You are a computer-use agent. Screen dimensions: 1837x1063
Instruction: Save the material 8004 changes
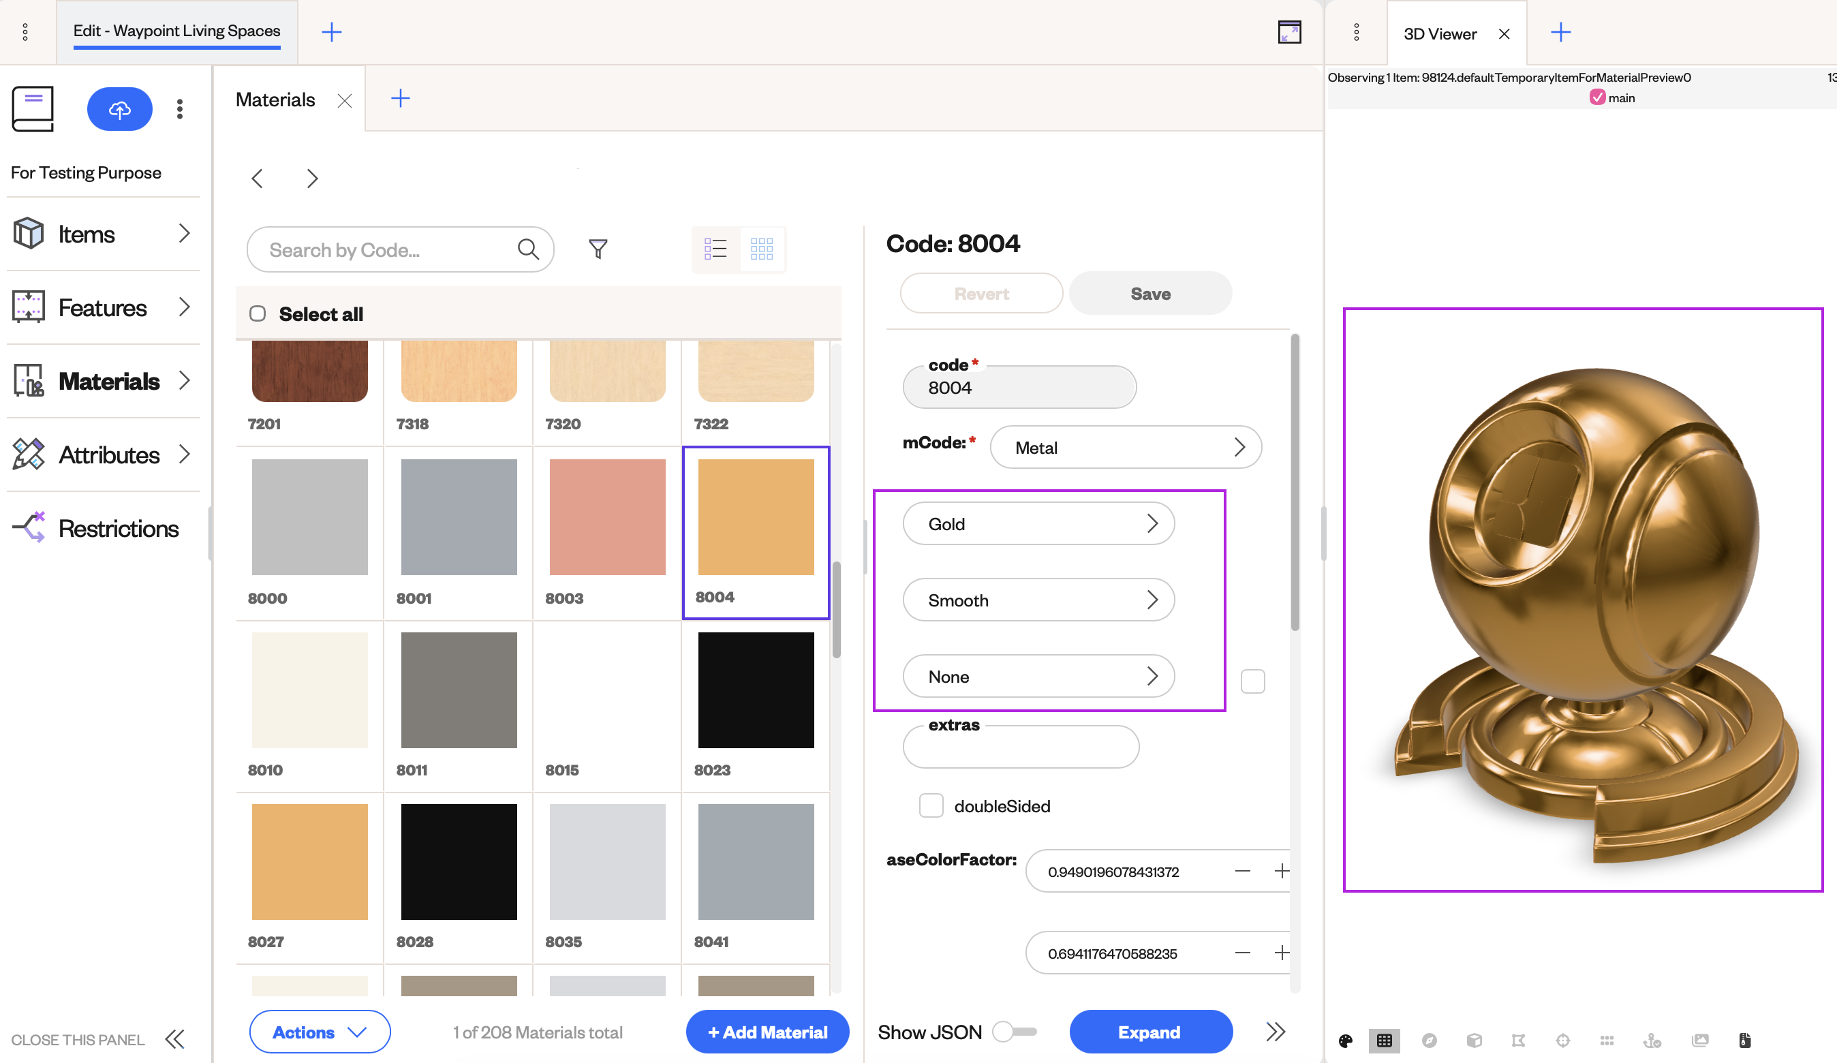pos(1150,293)
